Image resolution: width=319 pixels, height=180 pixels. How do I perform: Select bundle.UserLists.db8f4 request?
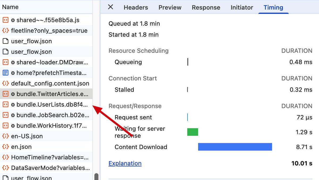(46, 105)
